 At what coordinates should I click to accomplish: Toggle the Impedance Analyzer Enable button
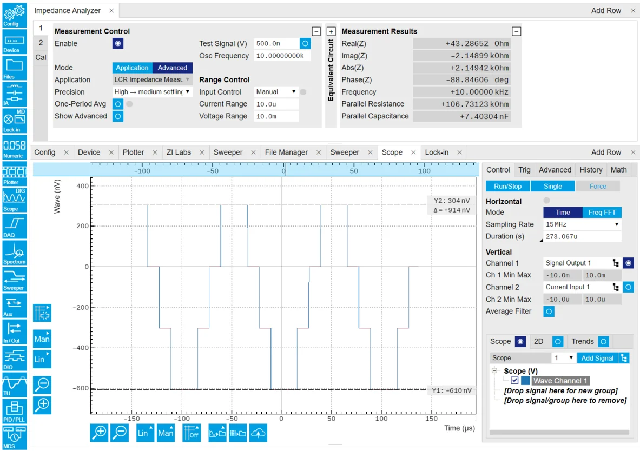pos(118,44)
